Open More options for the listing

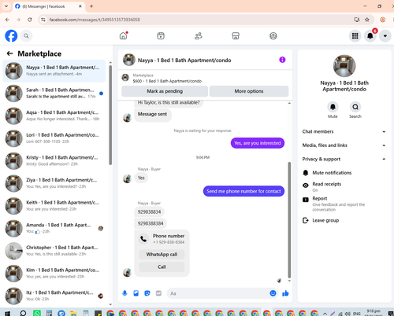[x=249, y=91]
